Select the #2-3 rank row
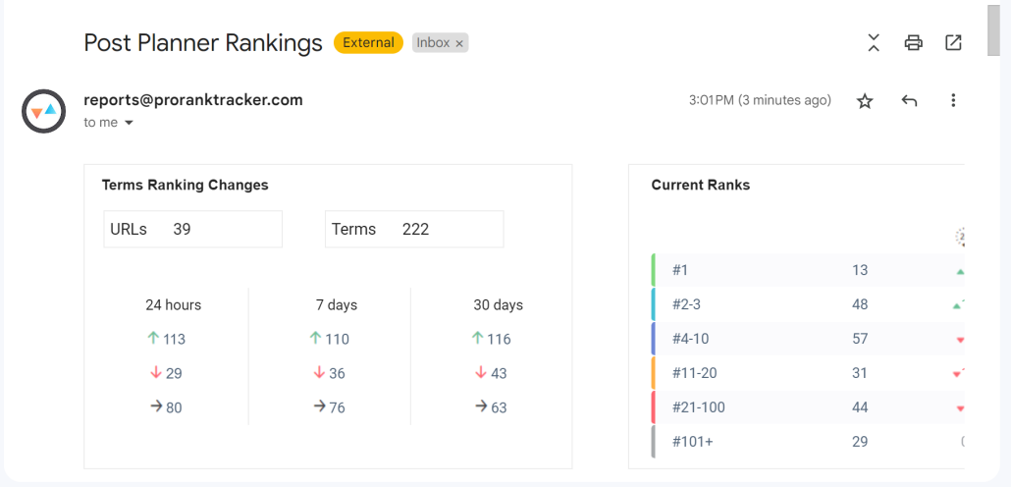 (x=808, y=304)
